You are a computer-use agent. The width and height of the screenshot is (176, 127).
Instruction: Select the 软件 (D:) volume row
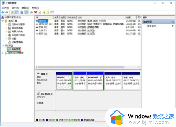(88, 27)
